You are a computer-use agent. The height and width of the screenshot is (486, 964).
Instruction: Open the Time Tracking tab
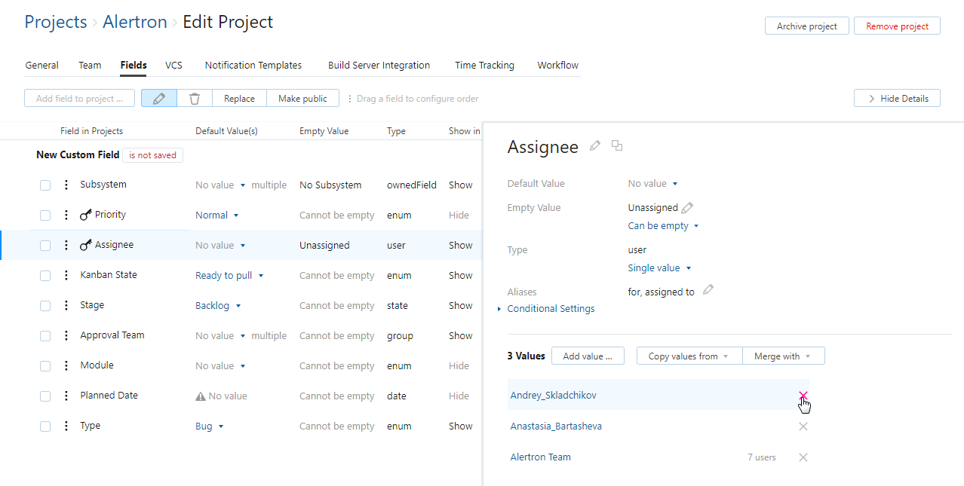(484, 65)
